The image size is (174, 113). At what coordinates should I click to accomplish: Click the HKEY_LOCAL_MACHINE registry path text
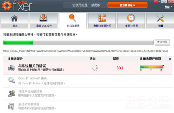coord(85,51)
